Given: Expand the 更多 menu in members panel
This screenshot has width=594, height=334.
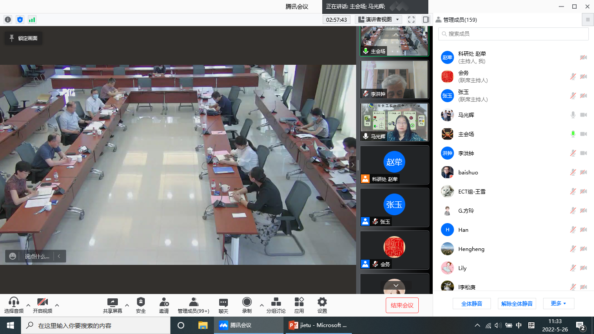Looking at the screenshot, I should pyautogui.click(x=558, y=304).
